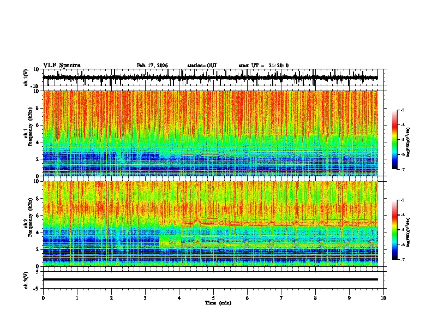Click inside the ch.2 frequency spectrogram panel
This screenshot has height=334, width=432.
point(210,224)
